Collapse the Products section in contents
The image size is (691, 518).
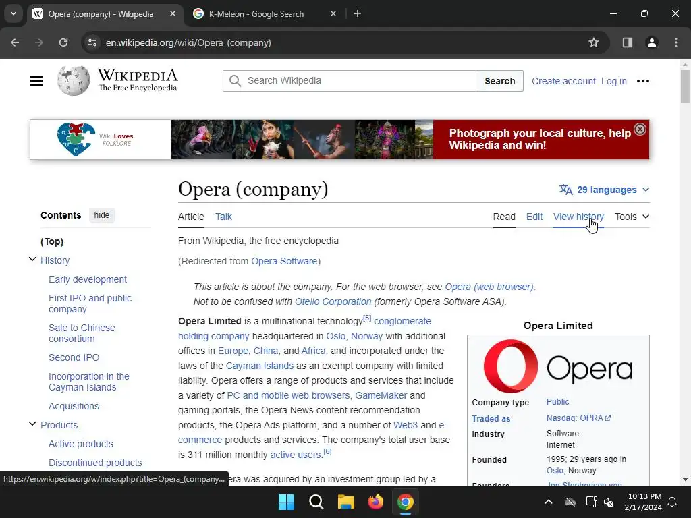32,424
